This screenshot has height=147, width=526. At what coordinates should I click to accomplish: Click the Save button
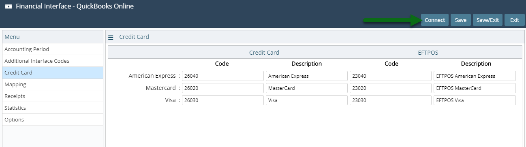pyautogui.click(x=461, y=20)
